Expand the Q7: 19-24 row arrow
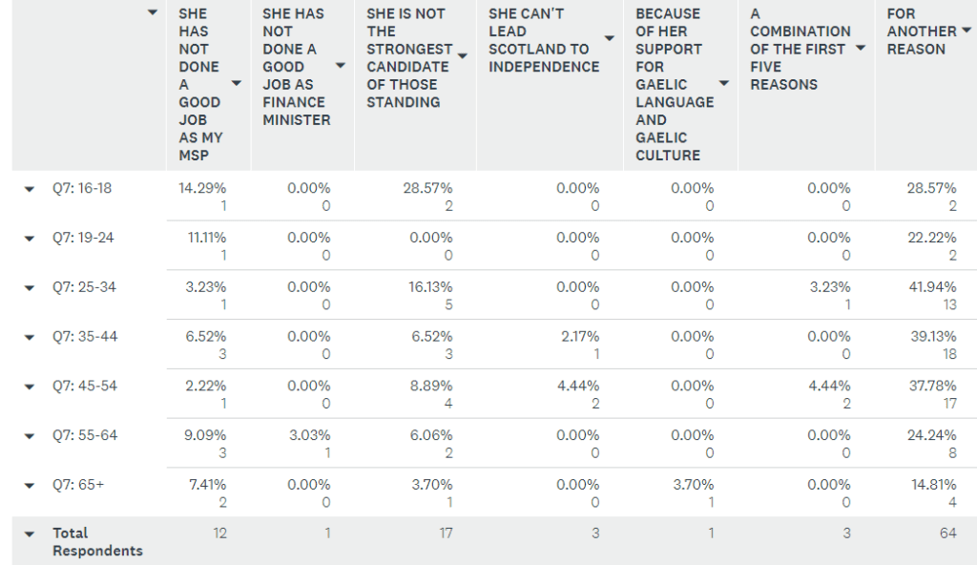The width and height of the screenshot is (977, 565). pos(30,239)
